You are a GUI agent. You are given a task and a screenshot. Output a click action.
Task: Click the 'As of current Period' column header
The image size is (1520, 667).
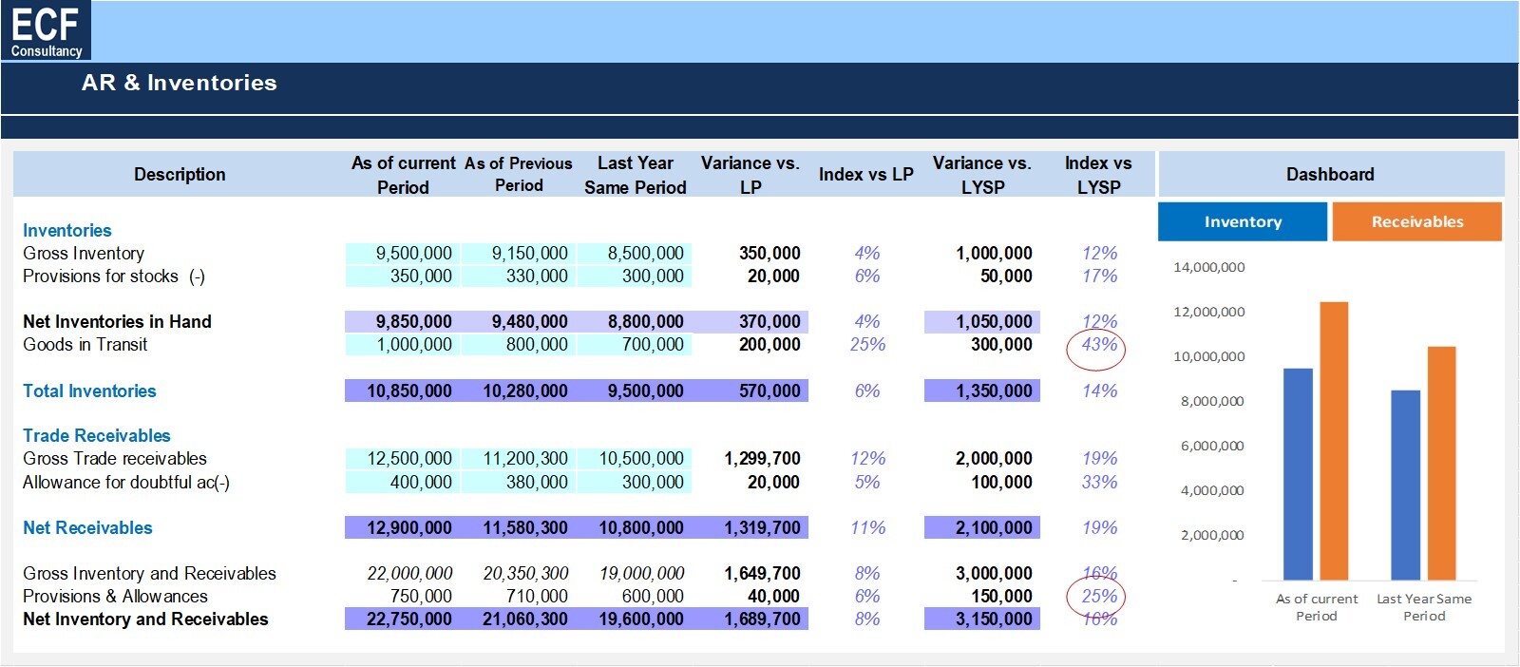404,175
